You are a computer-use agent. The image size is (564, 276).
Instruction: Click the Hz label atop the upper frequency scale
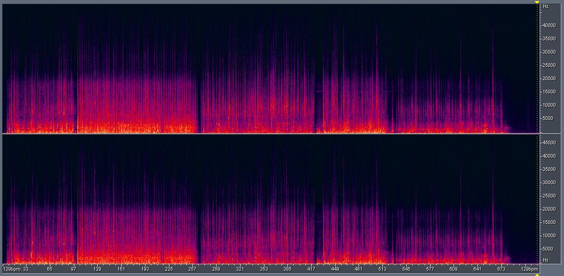[x=545, y=6]
